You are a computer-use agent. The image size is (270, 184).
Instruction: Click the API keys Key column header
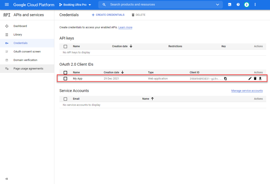click(x=224, y=46)
